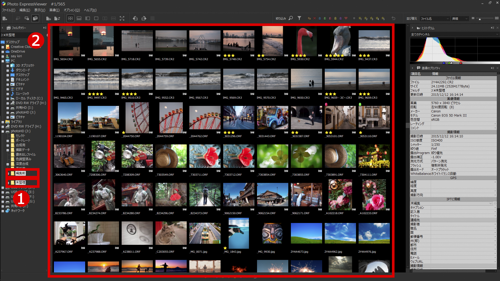The height and width of the screenshot is (281, 500).
Task: Toggle the red X reject filter
Action: point(315,18)
